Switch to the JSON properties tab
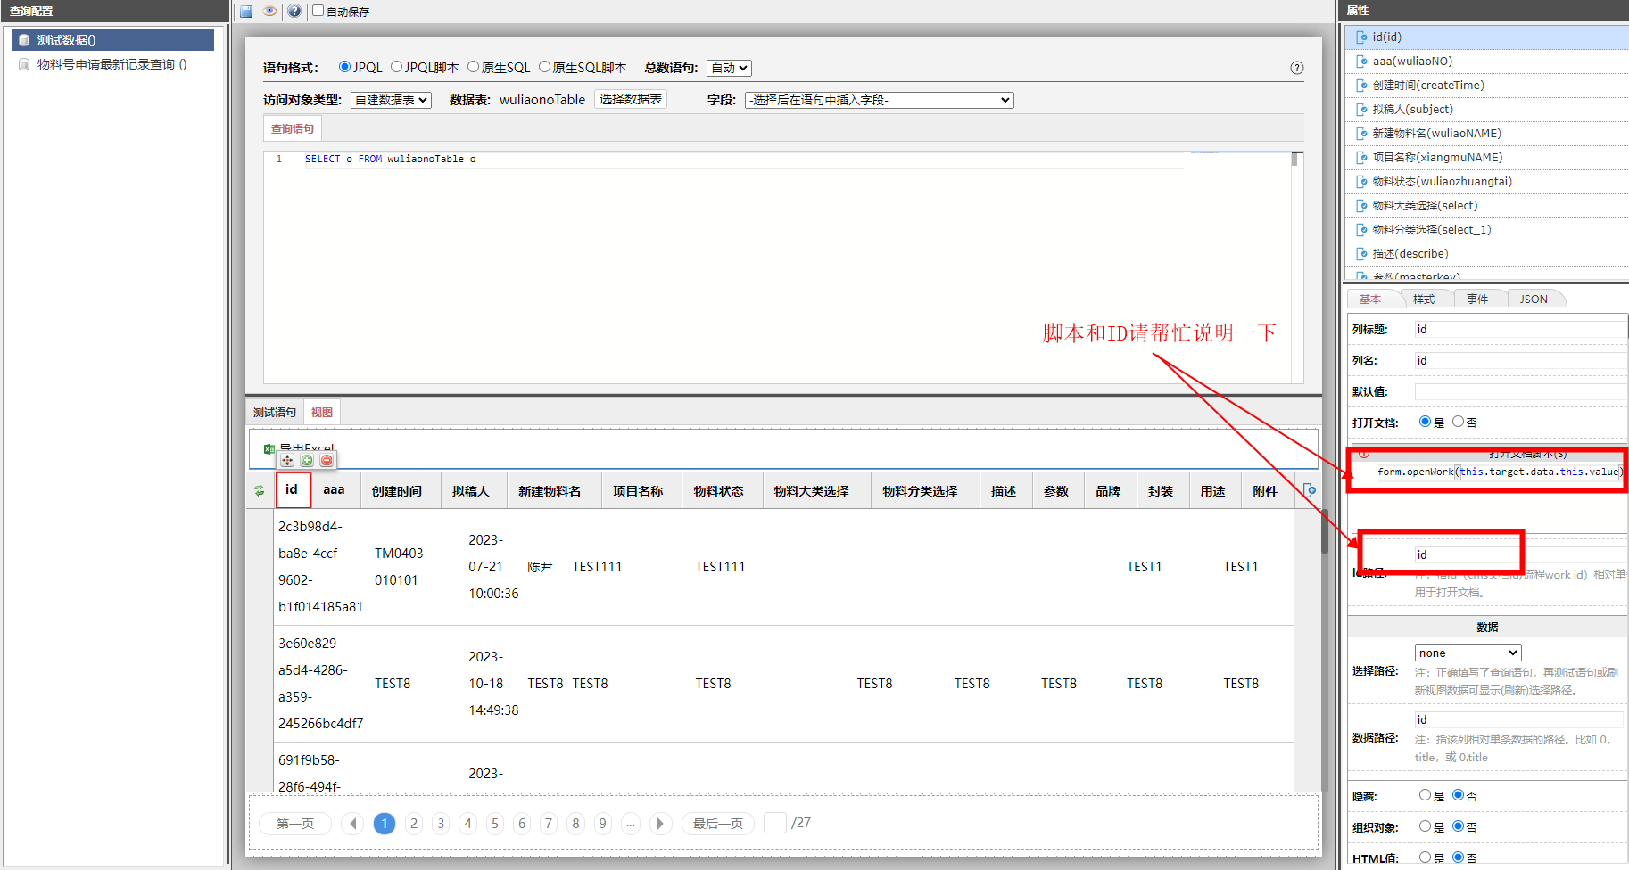 (x=1534, y=299)
